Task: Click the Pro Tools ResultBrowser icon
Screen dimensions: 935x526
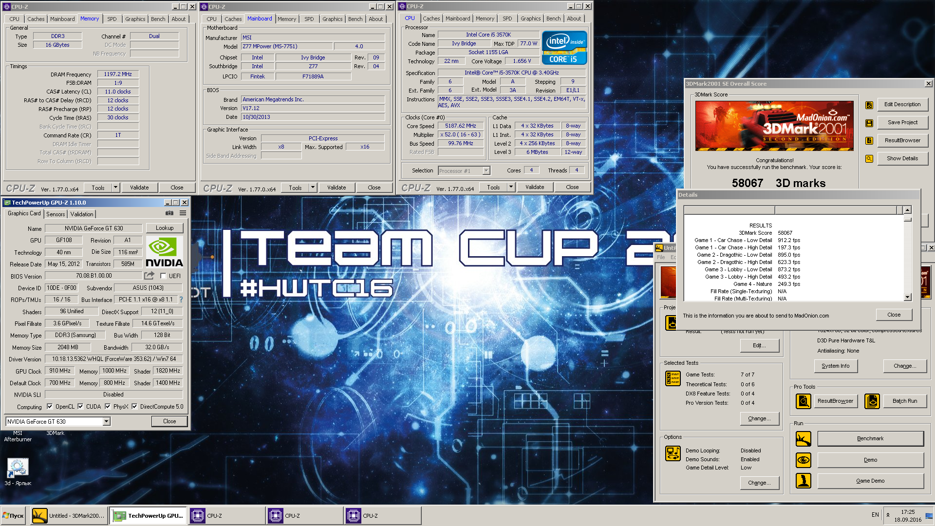Action: point(804,401)
